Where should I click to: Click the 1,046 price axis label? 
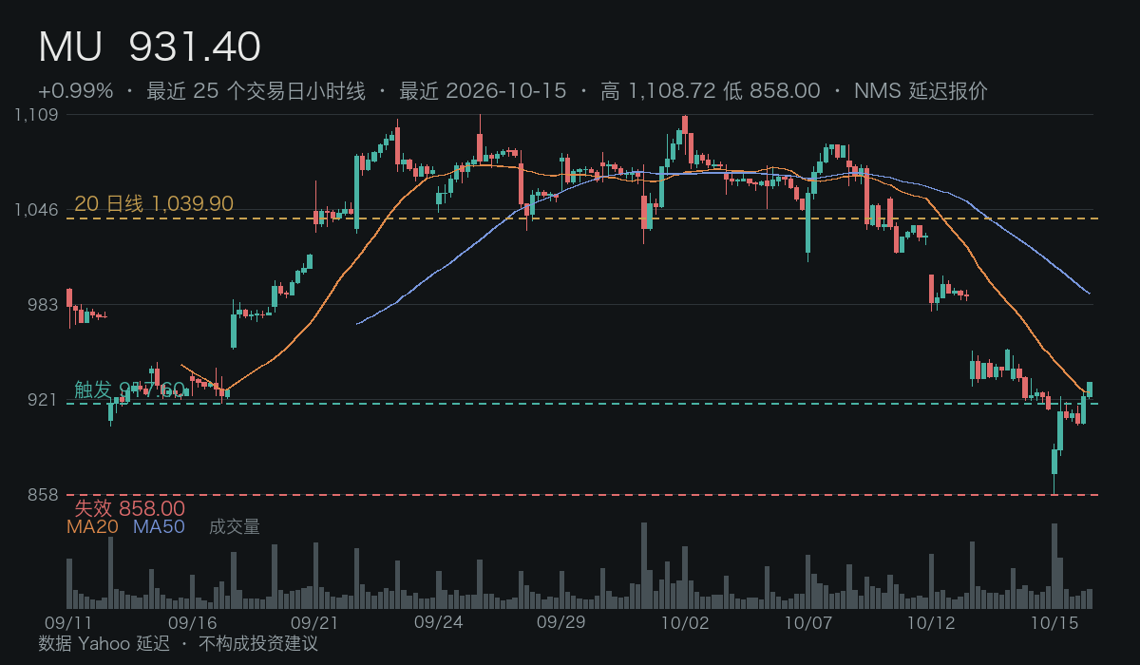click(x=37, y=210)
